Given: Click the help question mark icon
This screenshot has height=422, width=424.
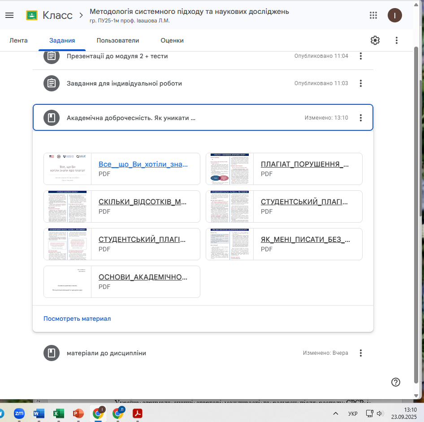Looking at the screenshot, I should (x=396, y=382).
